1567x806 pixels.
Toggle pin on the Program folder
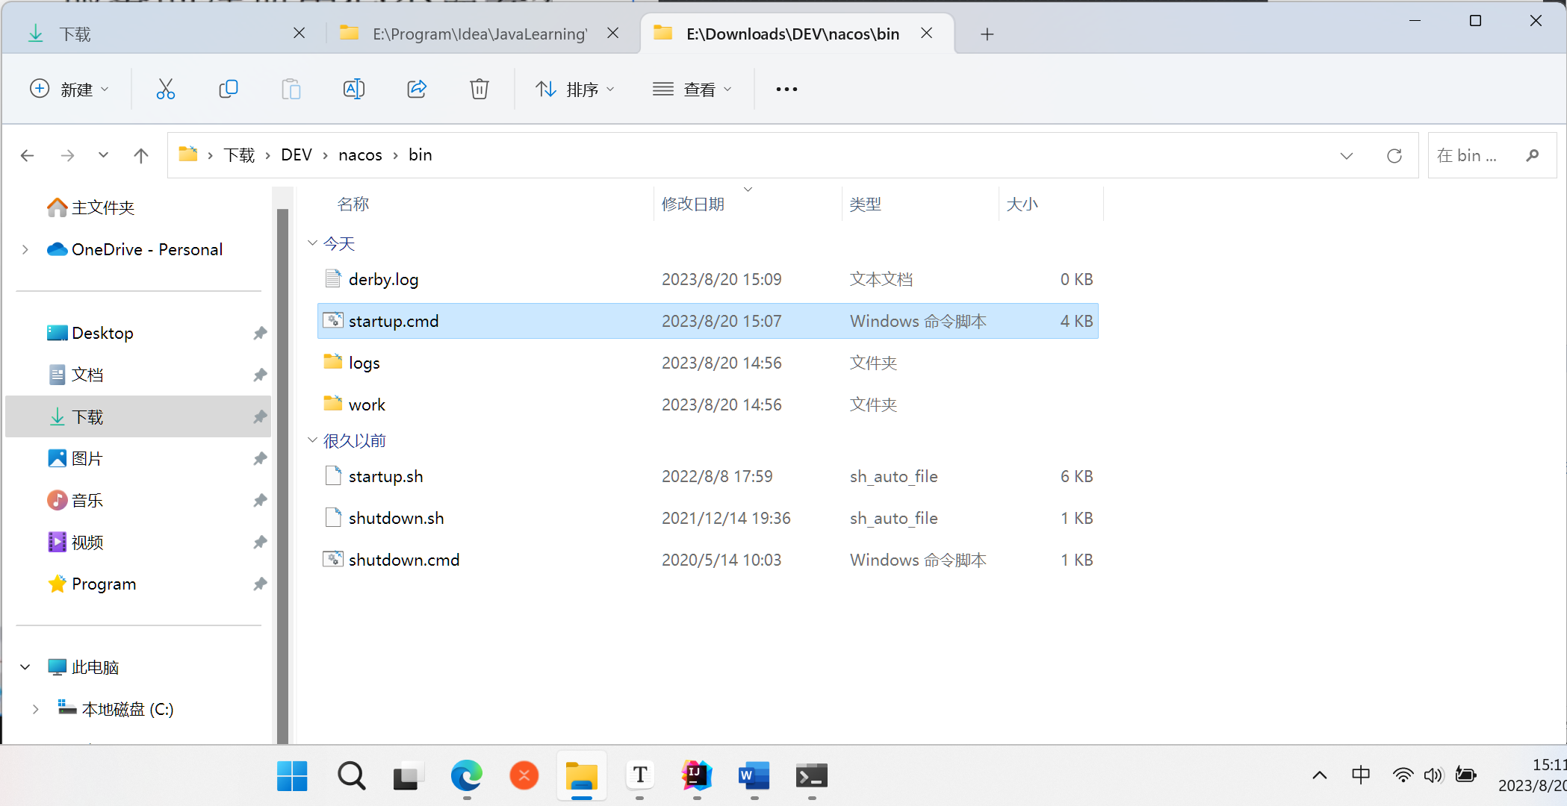[260, 584]
